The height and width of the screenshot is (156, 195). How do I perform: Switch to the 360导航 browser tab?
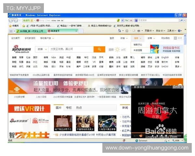click(31, 31)
